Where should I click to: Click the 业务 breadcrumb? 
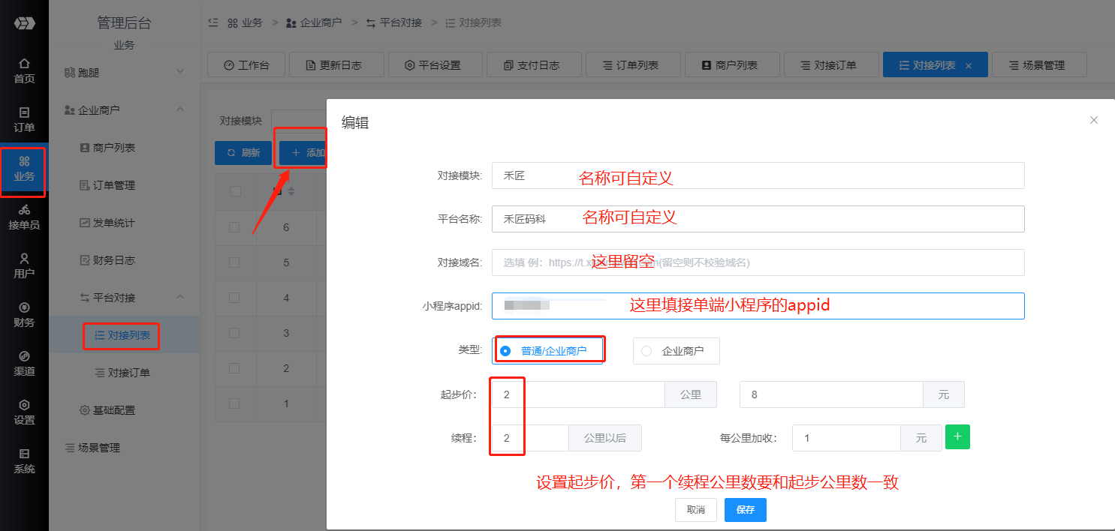tap(245, 22)
